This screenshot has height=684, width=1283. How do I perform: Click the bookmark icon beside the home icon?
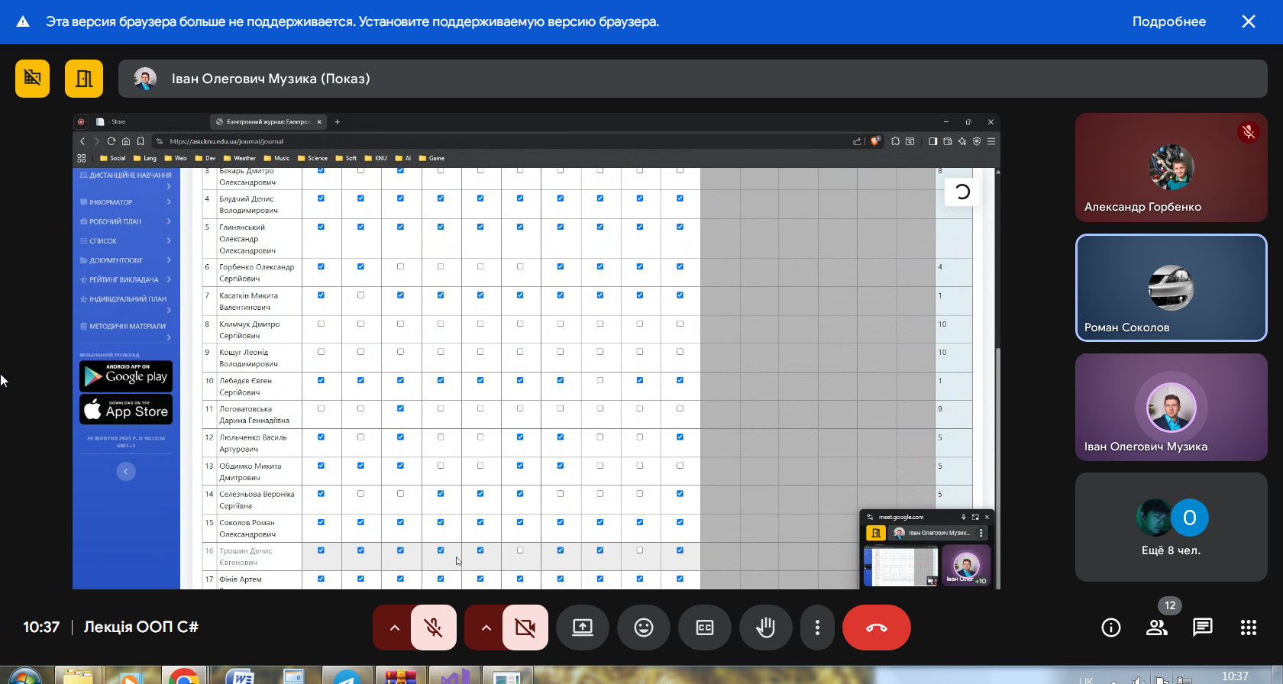(141, 141)
